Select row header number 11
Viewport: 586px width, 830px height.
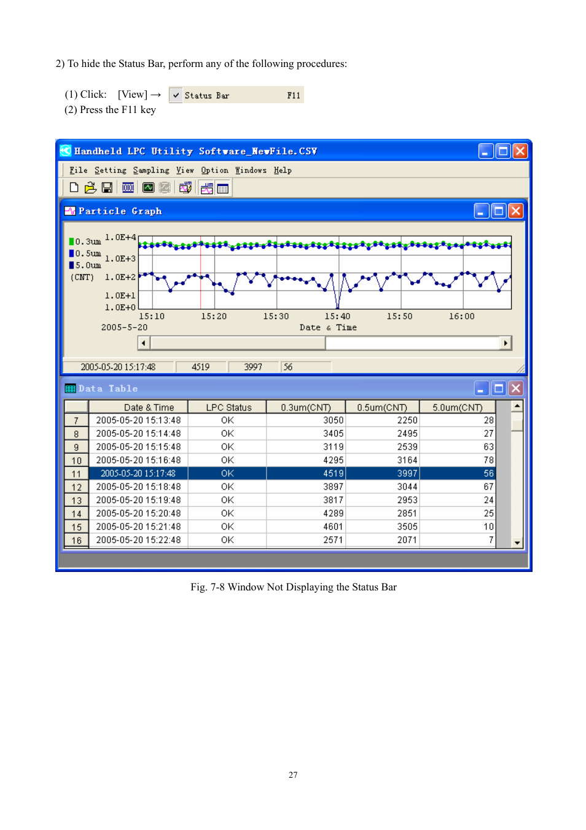(x=76, y=474)
